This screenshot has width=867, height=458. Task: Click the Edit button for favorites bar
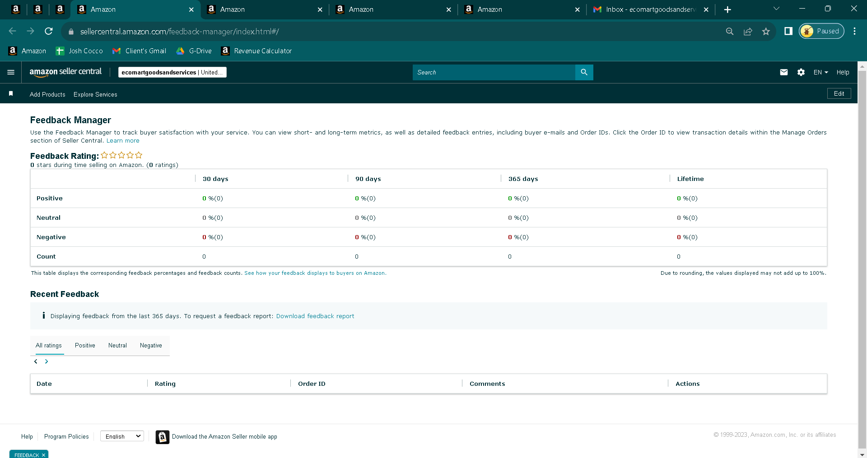click(x=839, y=93)
